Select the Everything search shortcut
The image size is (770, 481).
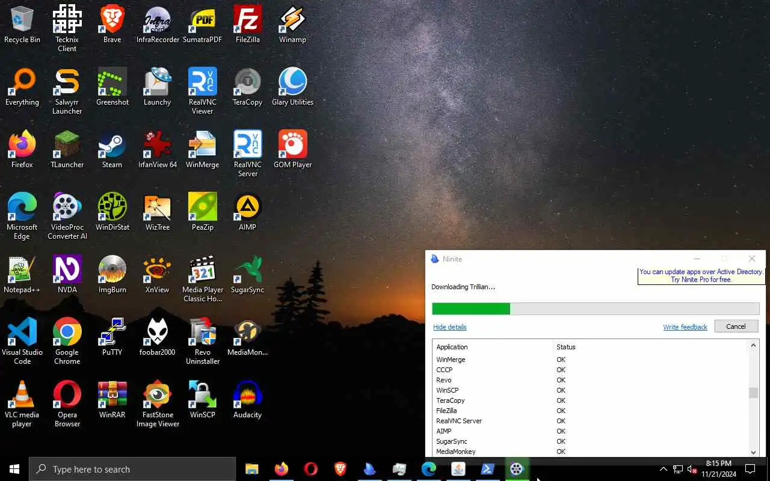point(22,88)
